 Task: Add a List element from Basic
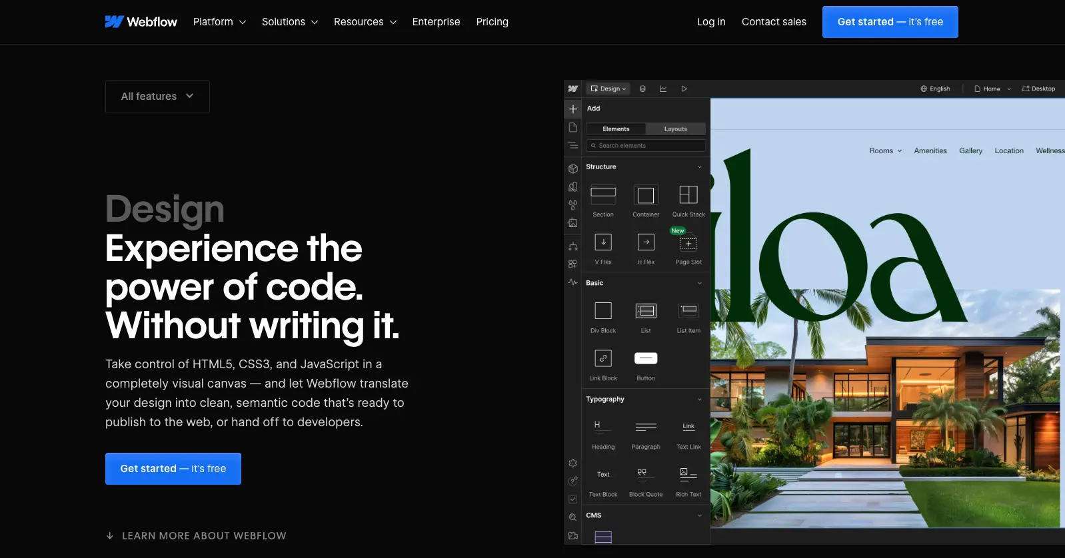tap(646, 317)
